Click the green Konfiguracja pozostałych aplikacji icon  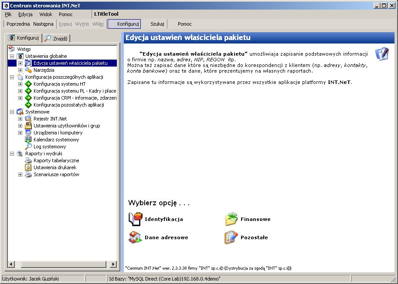click(x=28, y=105)
